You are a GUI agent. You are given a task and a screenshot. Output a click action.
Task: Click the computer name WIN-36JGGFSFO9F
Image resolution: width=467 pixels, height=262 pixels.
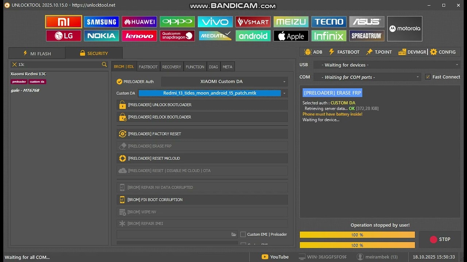323,257
